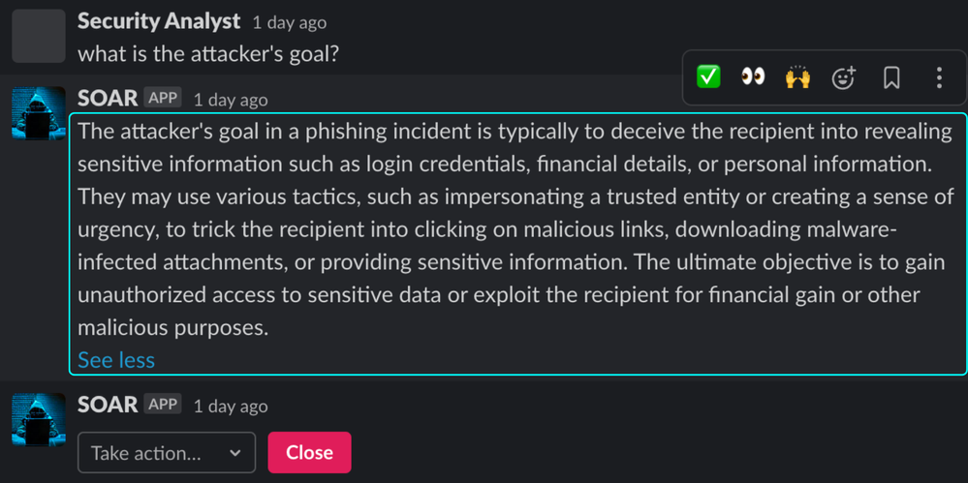Click APP badge on the phishing explanation message
This screenshot has height=483, width=968.
click(163, 98)
